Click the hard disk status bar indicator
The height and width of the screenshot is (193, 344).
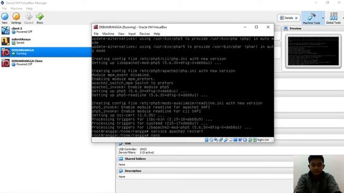tap(206, 140)
